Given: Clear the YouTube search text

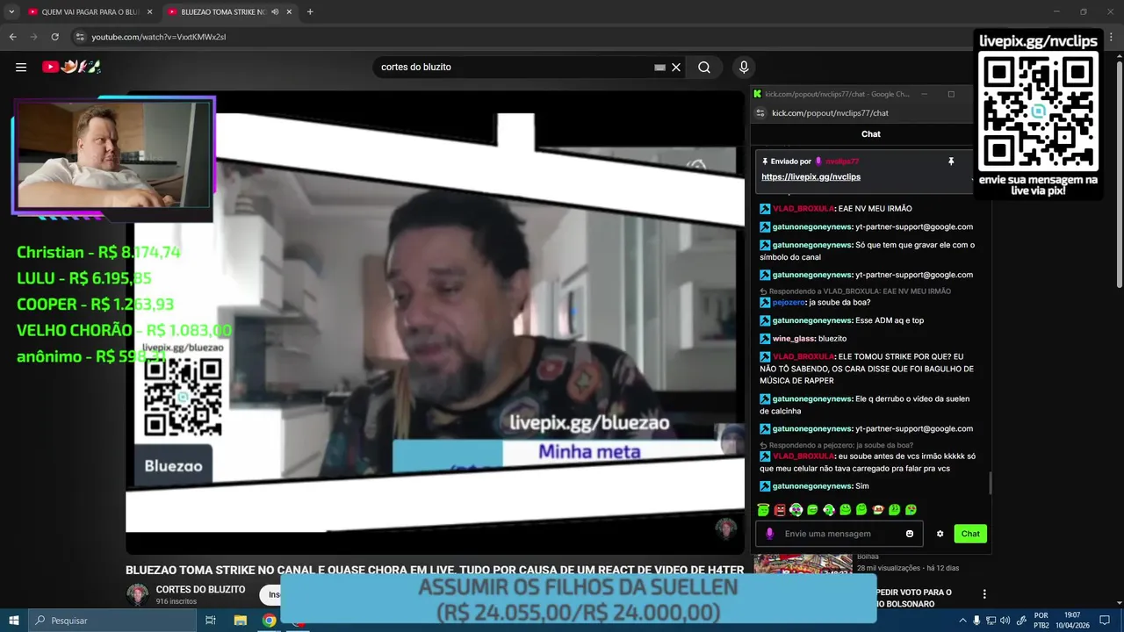Looking at the screenshot, I should (676, 67).
